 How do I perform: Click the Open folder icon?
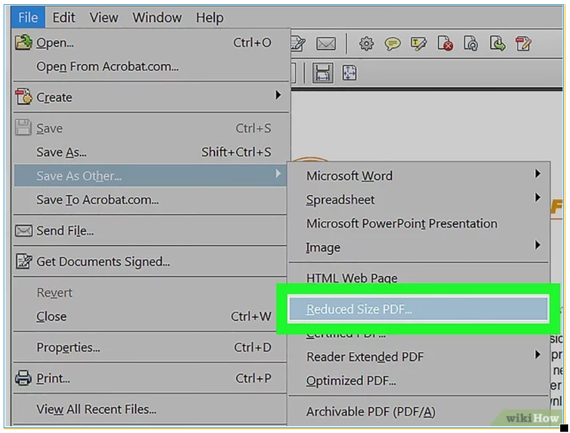point(23,42)
